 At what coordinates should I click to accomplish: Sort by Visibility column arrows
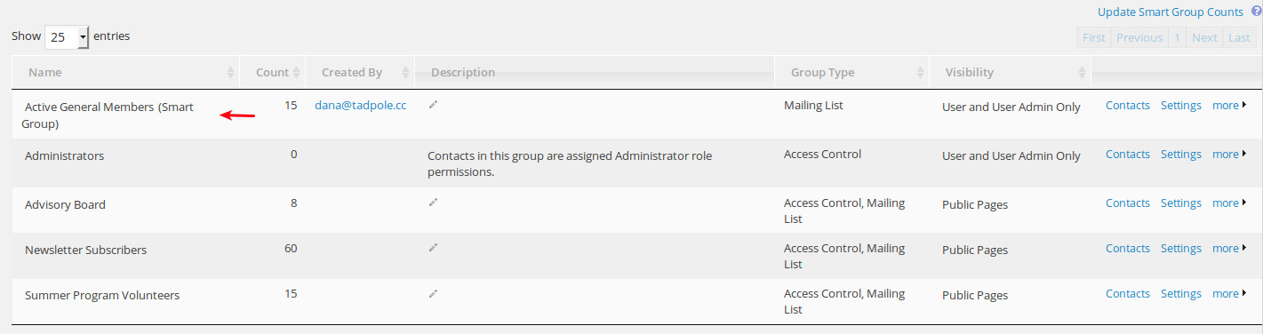(x=1082, y=73)
